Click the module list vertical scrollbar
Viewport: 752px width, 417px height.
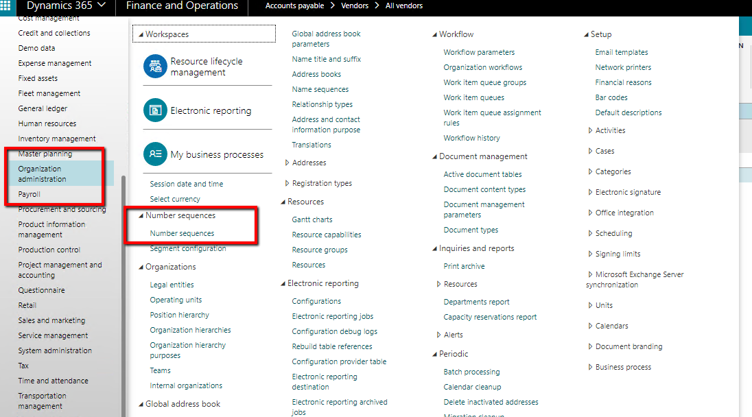pos(124,295)
